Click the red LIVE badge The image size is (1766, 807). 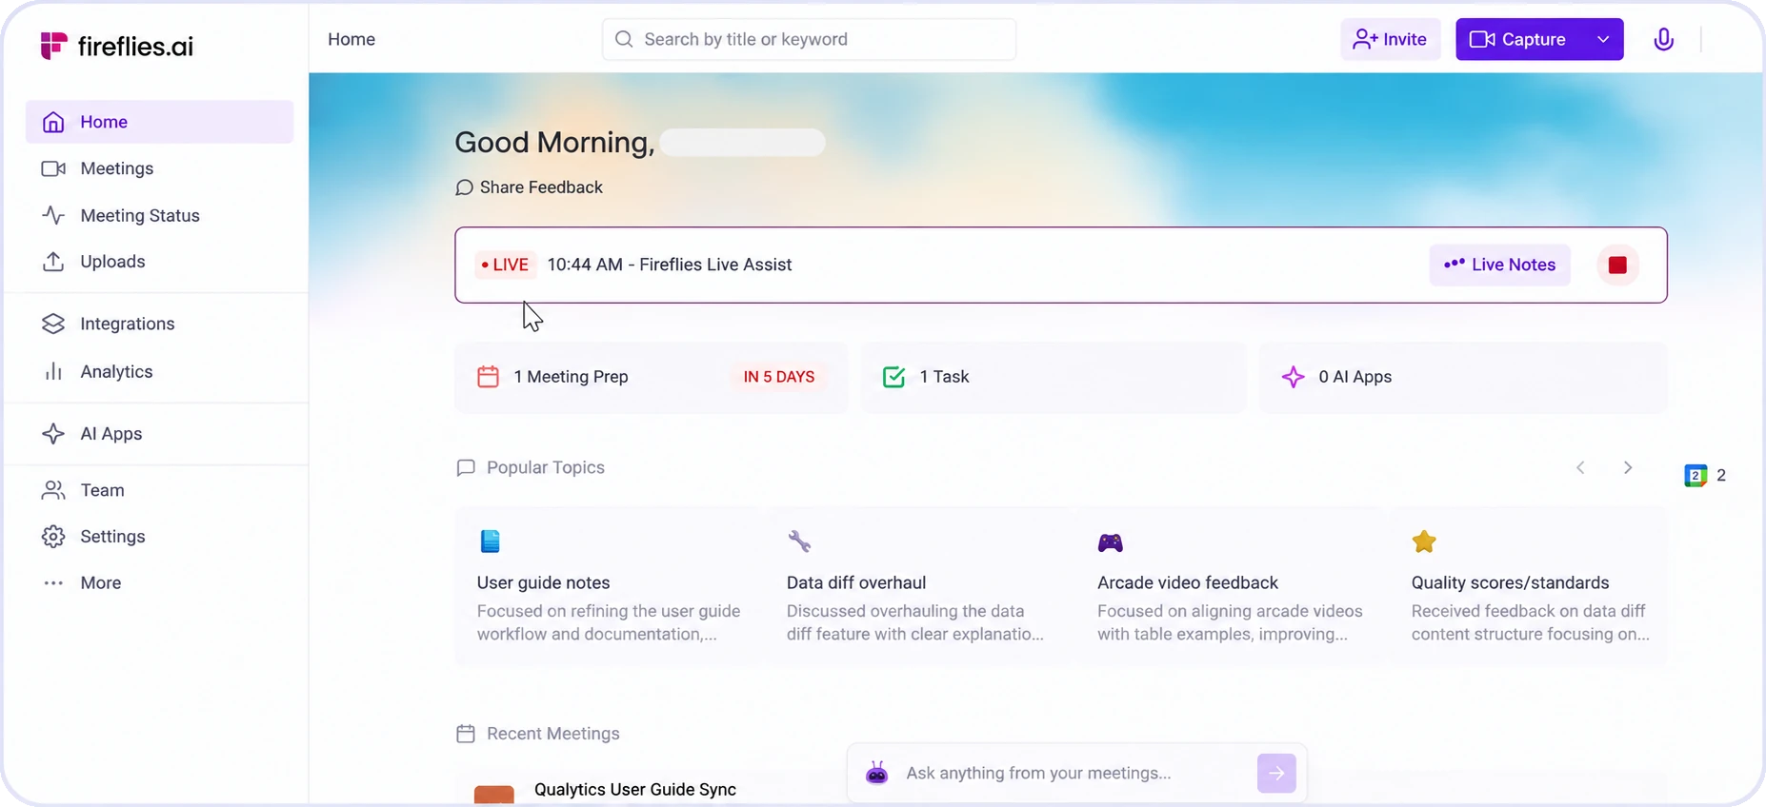coord(505,265)
